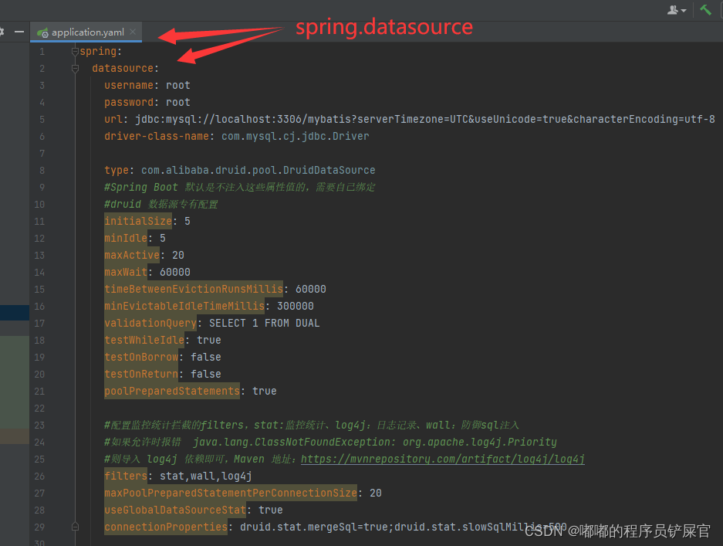
Task: Collapse the datasource block fold marker
Action: [75, 69]
